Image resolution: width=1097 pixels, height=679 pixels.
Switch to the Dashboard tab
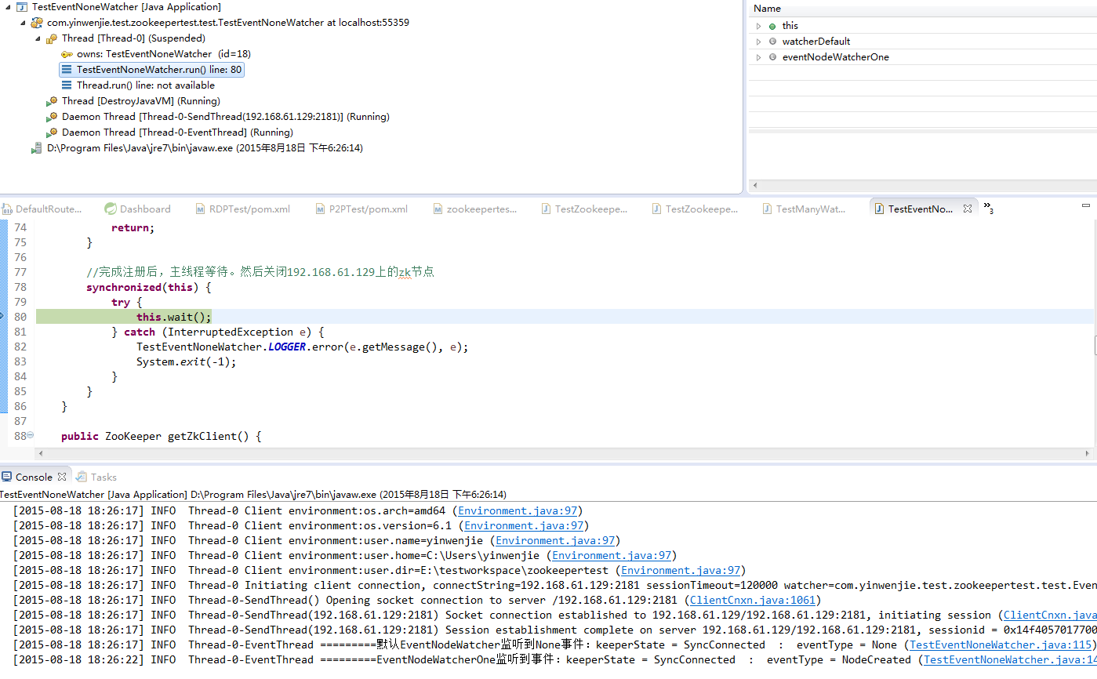point(138,209)
